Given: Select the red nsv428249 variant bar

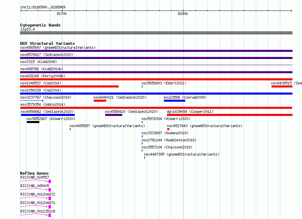Looking at the screenshot, I should click(156, 79).
